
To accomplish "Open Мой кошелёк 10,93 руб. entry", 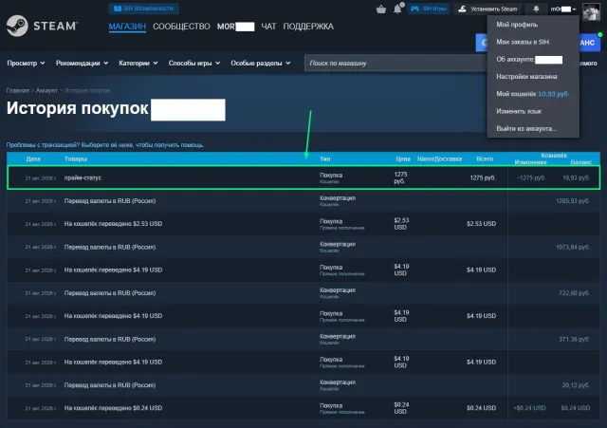I will click(532, 94).
